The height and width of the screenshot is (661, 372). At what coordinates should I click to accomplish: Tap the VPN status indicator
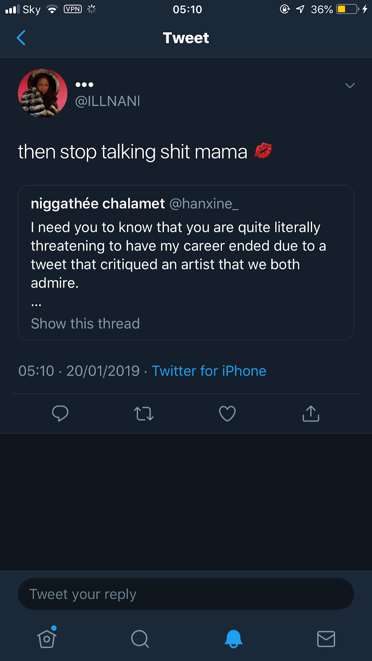coord(73,9)
